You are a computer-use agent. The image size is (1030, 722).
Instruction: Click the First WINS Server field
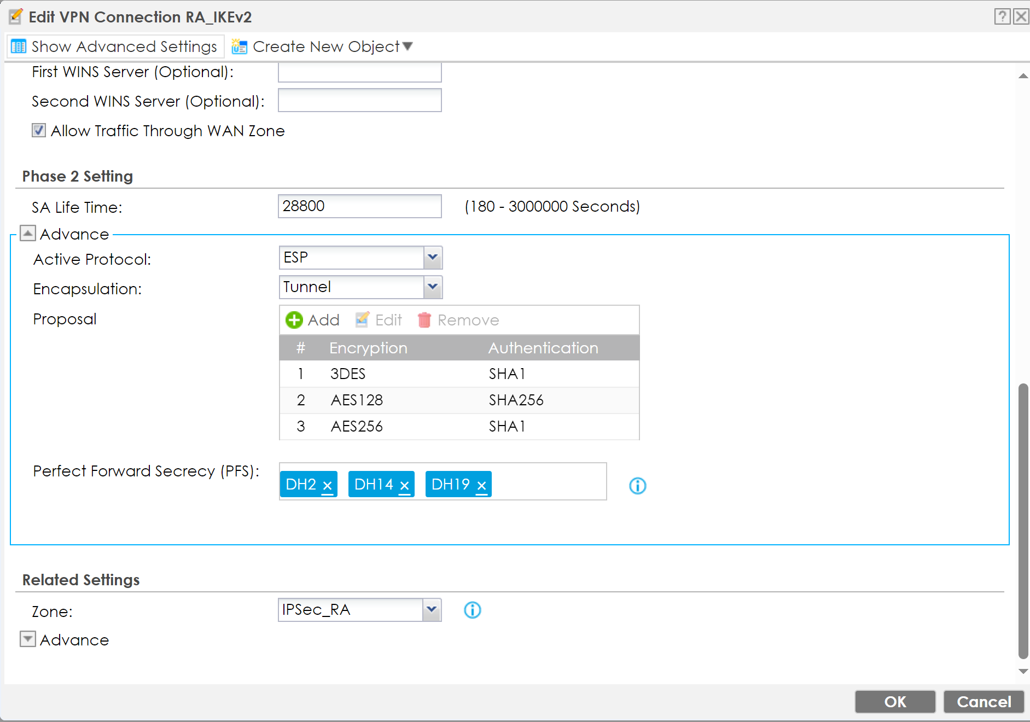(359, 72)
